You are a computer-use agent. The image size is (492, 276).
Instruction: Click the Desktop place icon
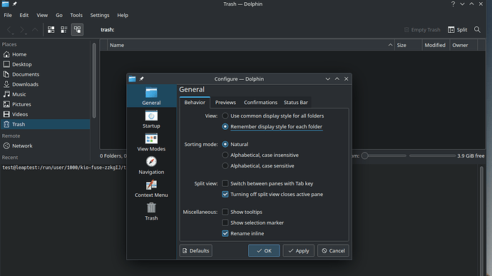6,64
